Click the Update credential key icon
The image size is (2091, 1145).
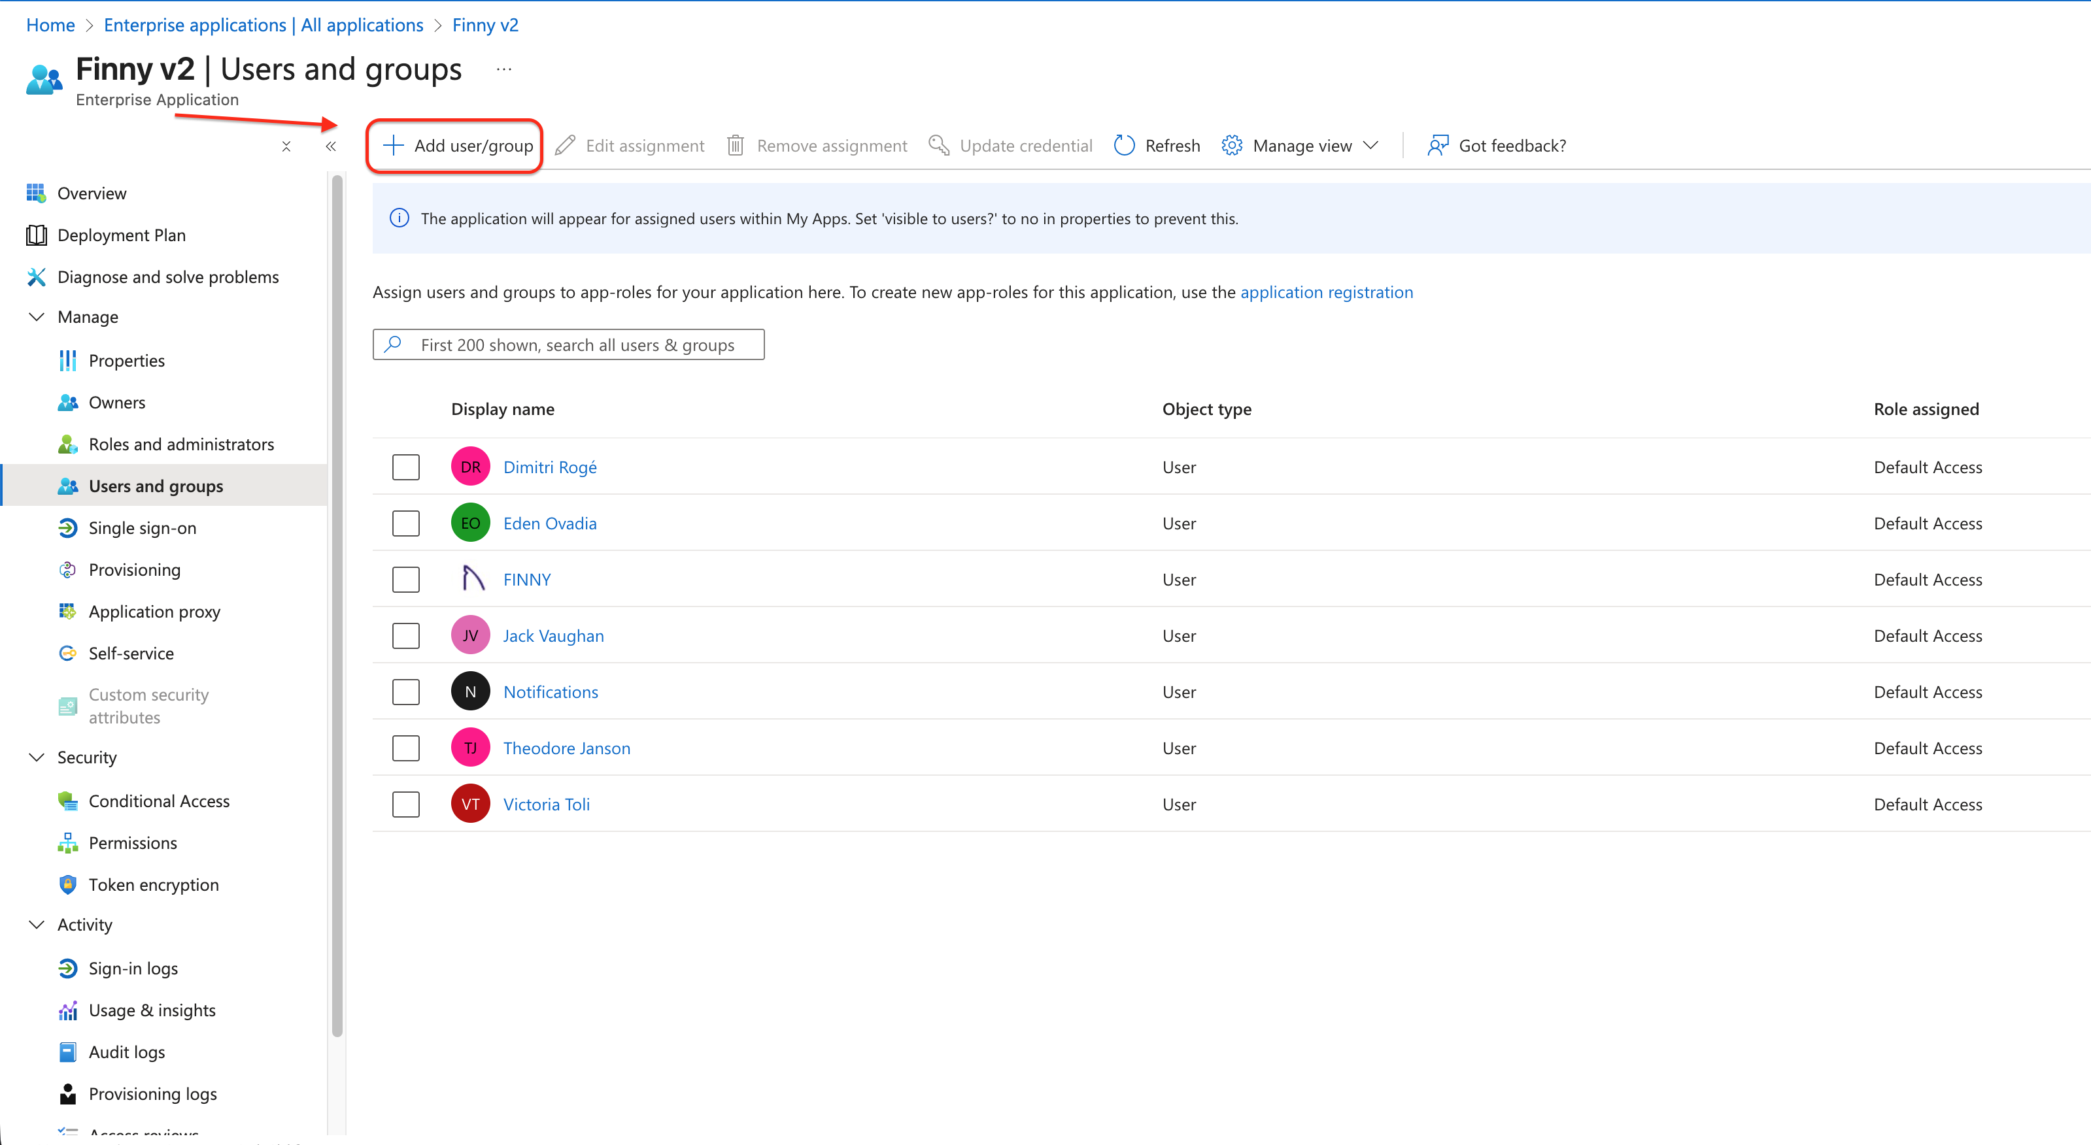point(939,145)
